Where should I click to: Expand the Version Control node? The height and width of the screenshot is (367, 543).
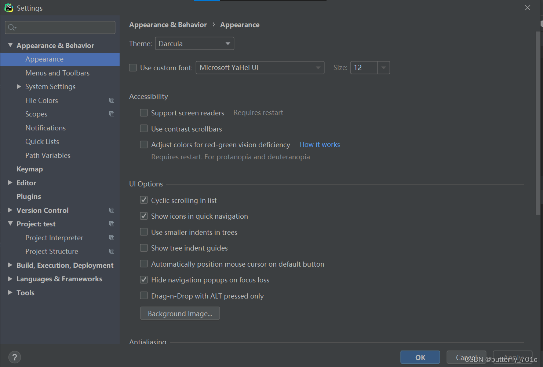click(x=10, y=210)
